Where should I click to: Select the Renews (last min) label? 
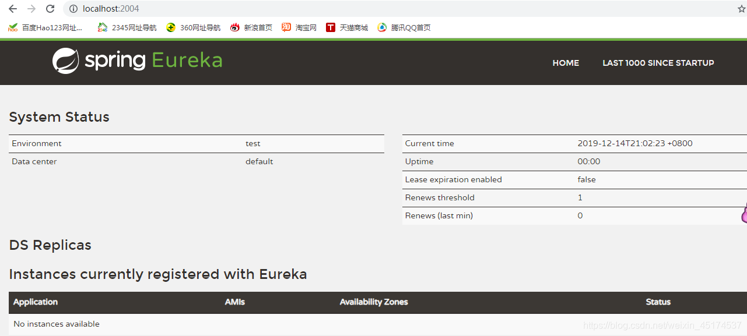click(x=439, y=216)
